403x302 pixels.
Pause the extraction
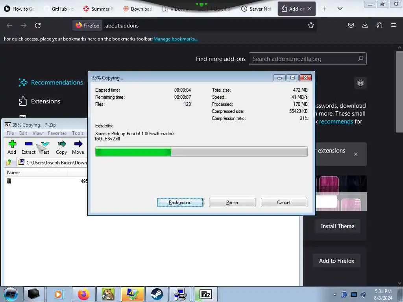pyautogui.click(x=232, y=203)
